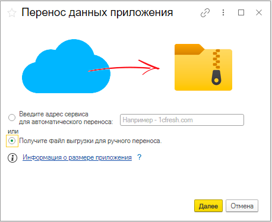Maximize the dialog window
Screen dimensions: 272x222
tap(241, 12)
